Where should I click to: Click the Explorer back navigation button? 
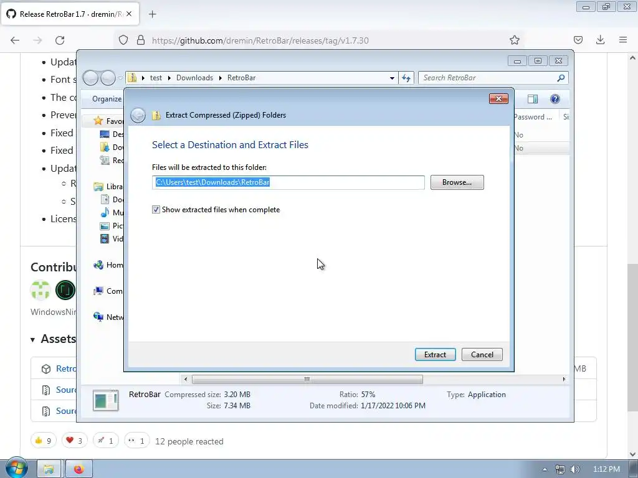[90, 78]
